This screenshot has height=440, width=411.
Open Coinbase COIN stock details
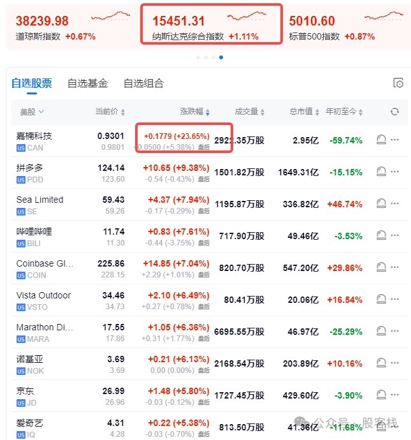click(45, 269)
